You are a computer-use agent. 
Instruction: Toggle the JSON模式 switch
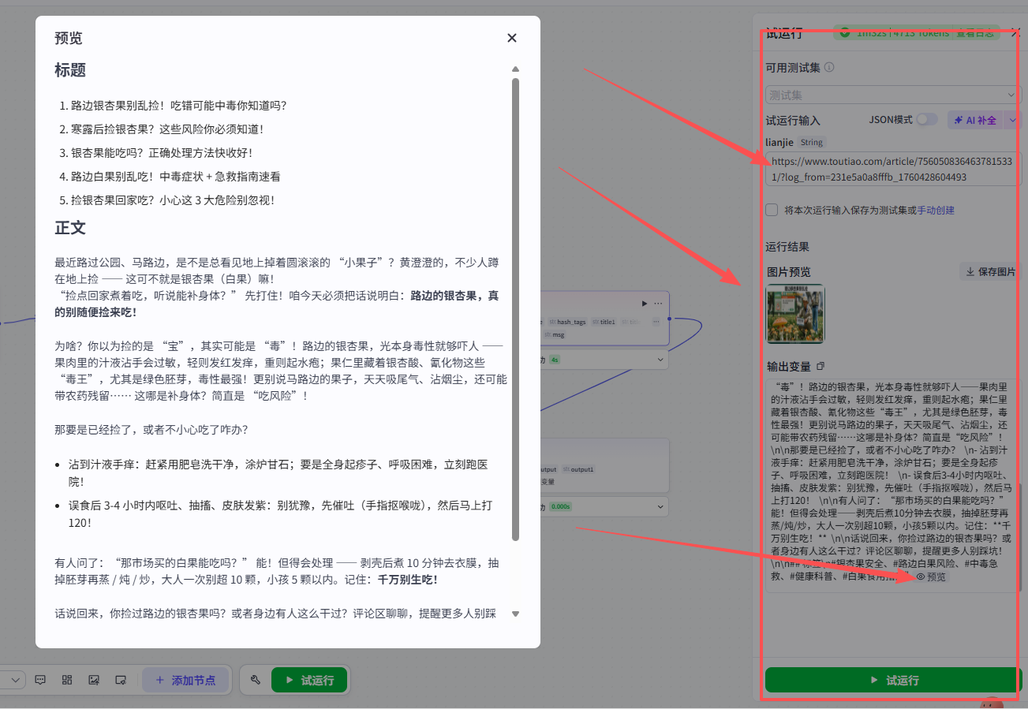(x=927, y=120)
